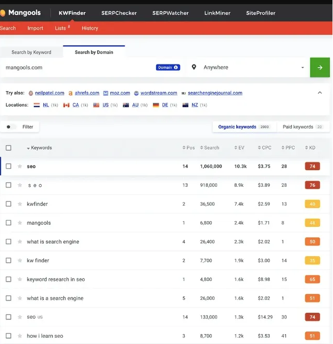The height and width of the screenshot is (344, 333).
Task: Click the wordstream.com favicon
Action: click(136, 93)
